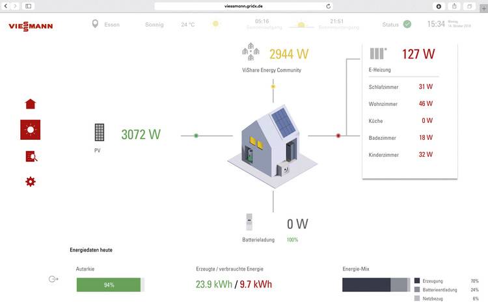
Task: Select the solar energy sun icon
Action: [30, 130]
